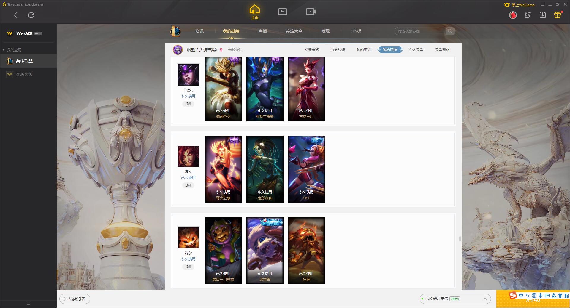Screen dimensions: 570x308
Task: Select 英雄联盟 in sidebar
Action: point(28,61)
